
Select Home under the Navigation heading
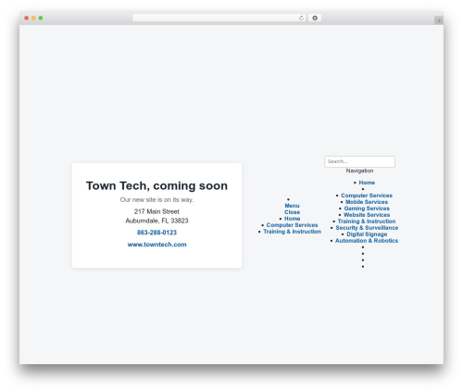tap(367, 183)
